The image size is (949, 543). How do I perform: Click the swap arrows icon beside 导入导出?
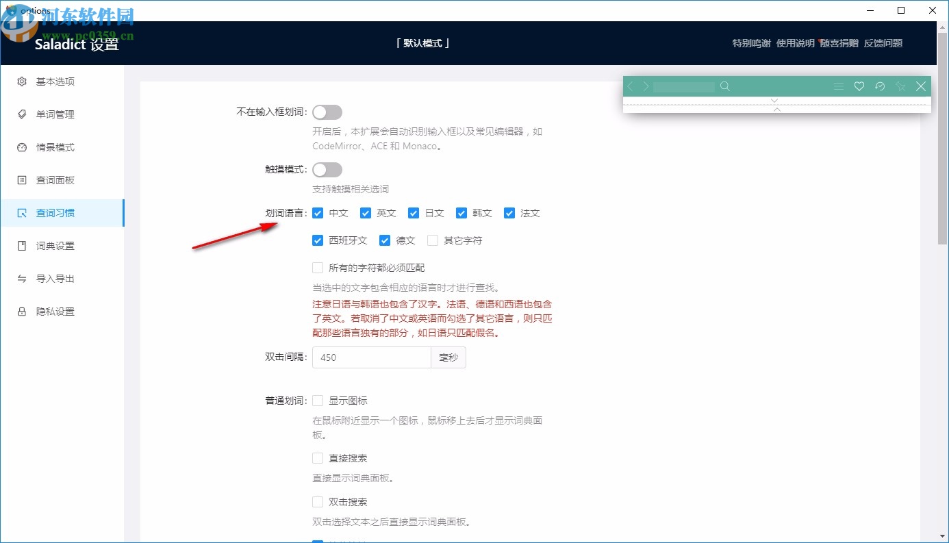click(22, 279)
